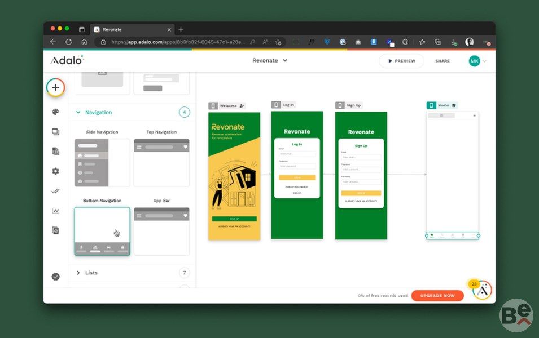The height and width of the screenshot is (338, 539).
Task: Click the Revonate title on Sign Up screen
Action: (361, 132)
